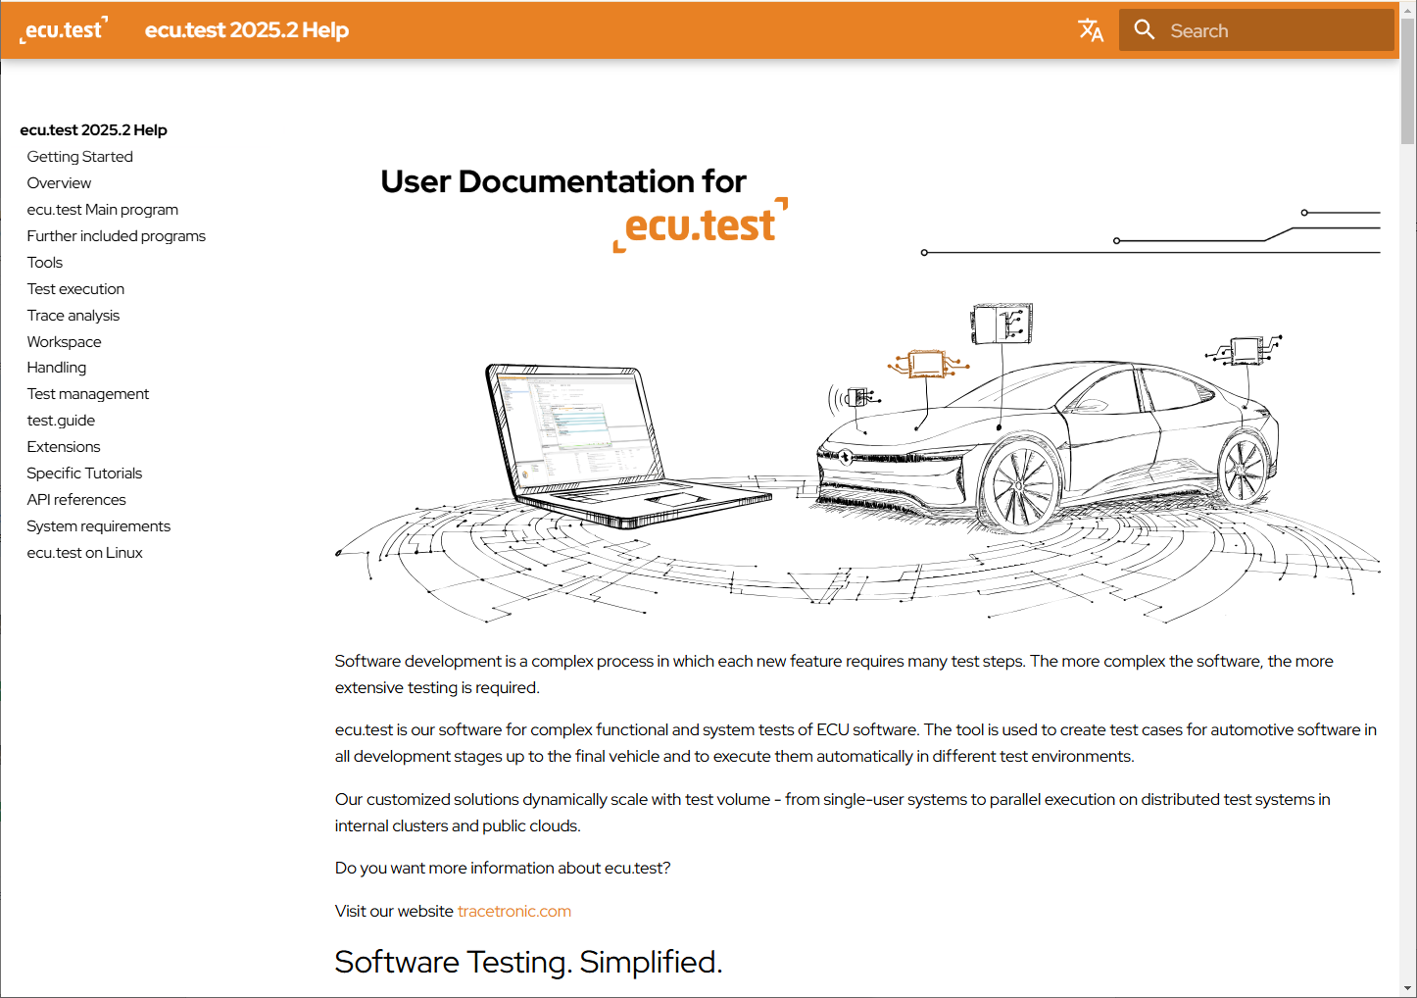
Task: Open the Overview navigation entry
Action: tap(59, 182)
